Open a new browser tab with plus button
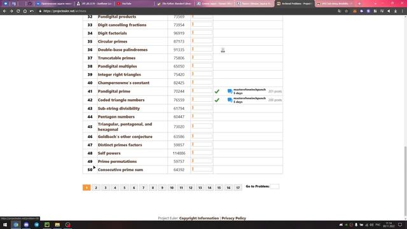Image resolution: width=407 pixels, height=229 pixels. [x=359, y=4]
